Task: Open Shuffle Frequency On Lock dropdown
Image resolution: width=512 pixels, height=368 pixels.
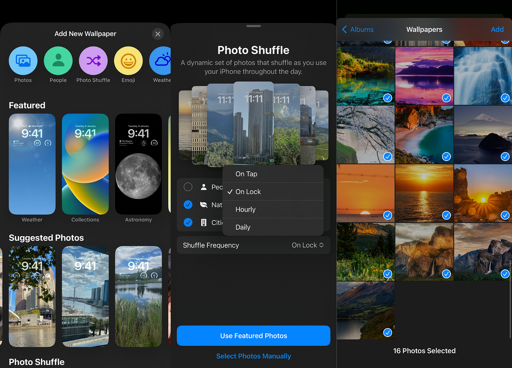Action: pos(308,245)
